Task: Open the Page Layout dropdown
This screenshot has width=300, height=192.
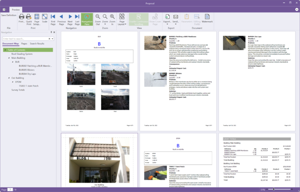Action: pyautogui.click(x=122, y=19)
